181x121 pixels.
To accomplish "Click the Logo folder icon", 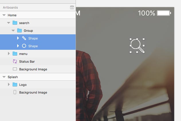I will 15,85.
